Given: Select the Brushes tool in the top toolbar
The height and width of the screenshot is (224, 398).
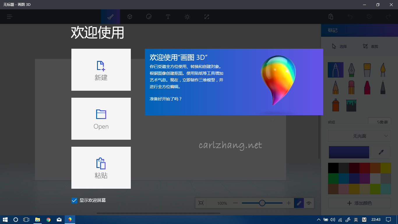Looking at the screenshot, I should pyautogui.click(x=110, y=17).
